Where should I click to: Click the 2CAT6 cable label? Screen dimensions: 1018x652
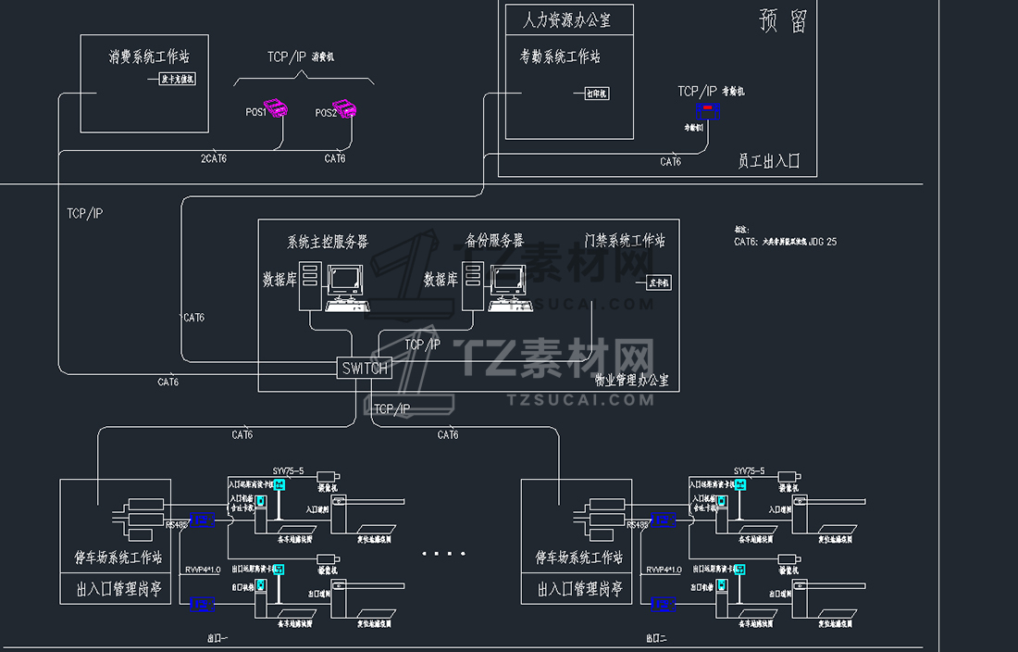pyautogui.click(x=214, y=158)
